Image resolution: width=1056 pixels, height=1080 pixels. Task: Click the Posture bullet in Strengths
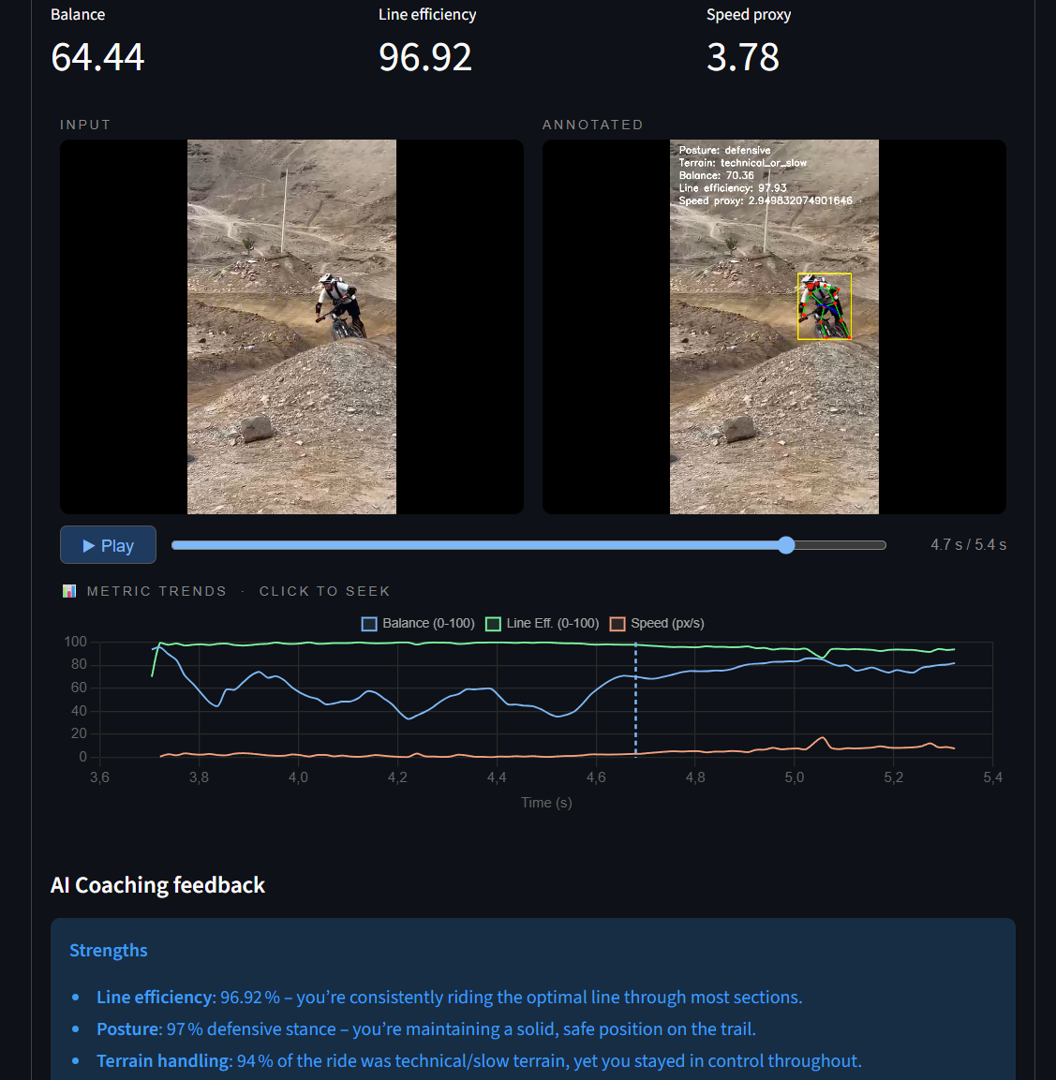point(425,1029)
